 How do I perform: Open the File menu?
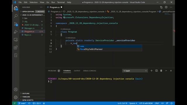click(20, 2)
